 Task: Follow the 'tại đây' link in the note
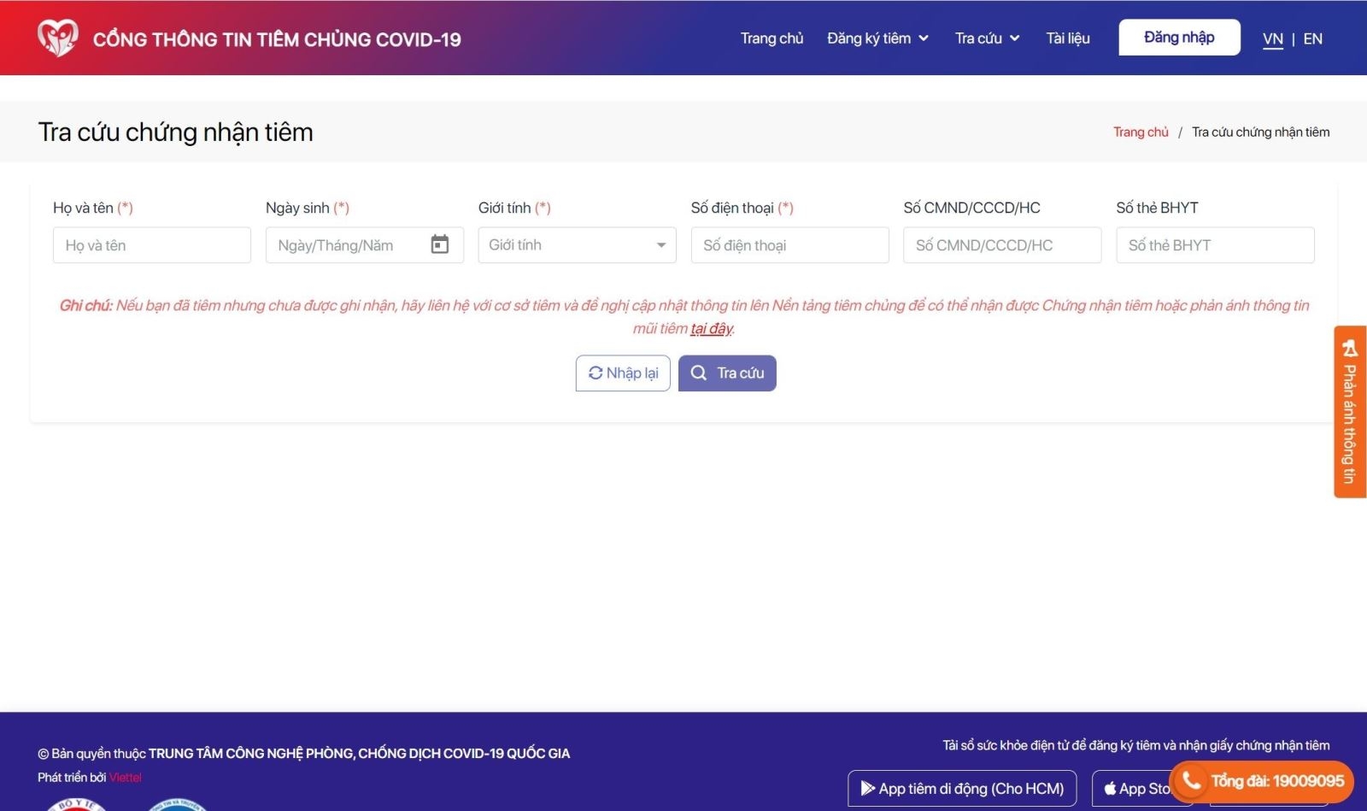(x=711, y=329)
